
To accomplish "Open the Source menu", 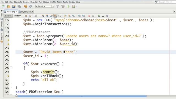I will pyautogui.click(x=26, y=2).
